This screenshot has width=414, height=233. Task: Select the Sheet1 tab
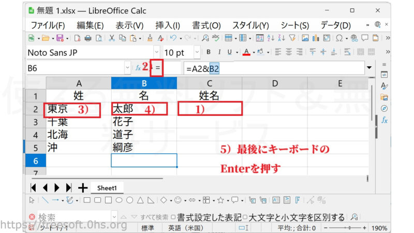coord(107,188)
